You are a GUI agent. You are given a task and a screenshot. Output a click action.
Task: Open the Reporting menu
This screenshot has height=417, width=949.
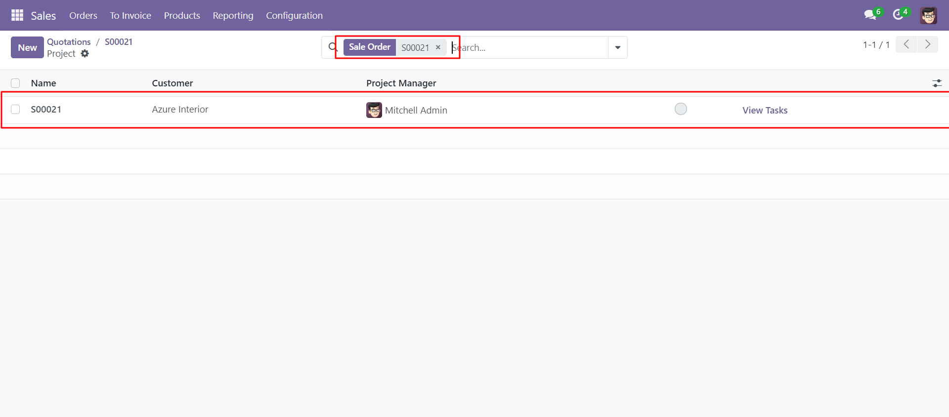pyautogui.click(x=233, y=15)
